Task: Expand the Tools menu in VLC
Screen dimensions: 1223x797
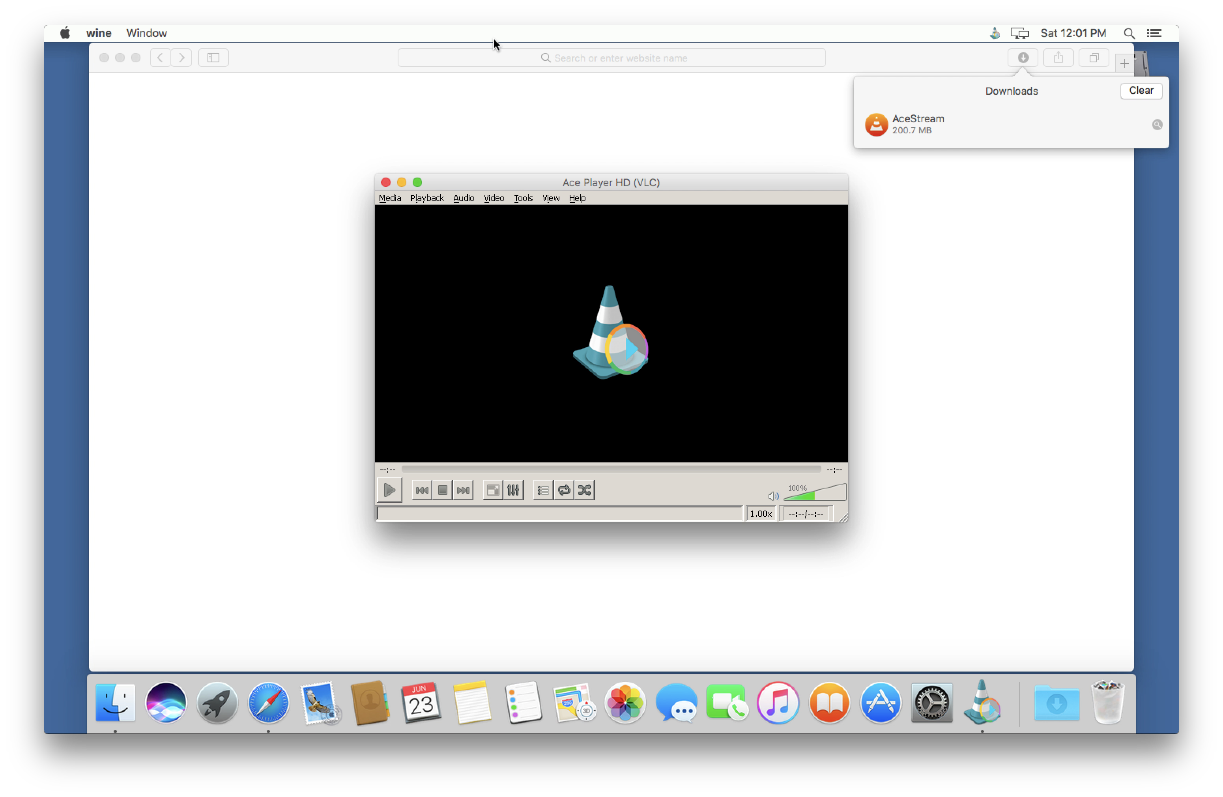Action: (x=522, y=198)
